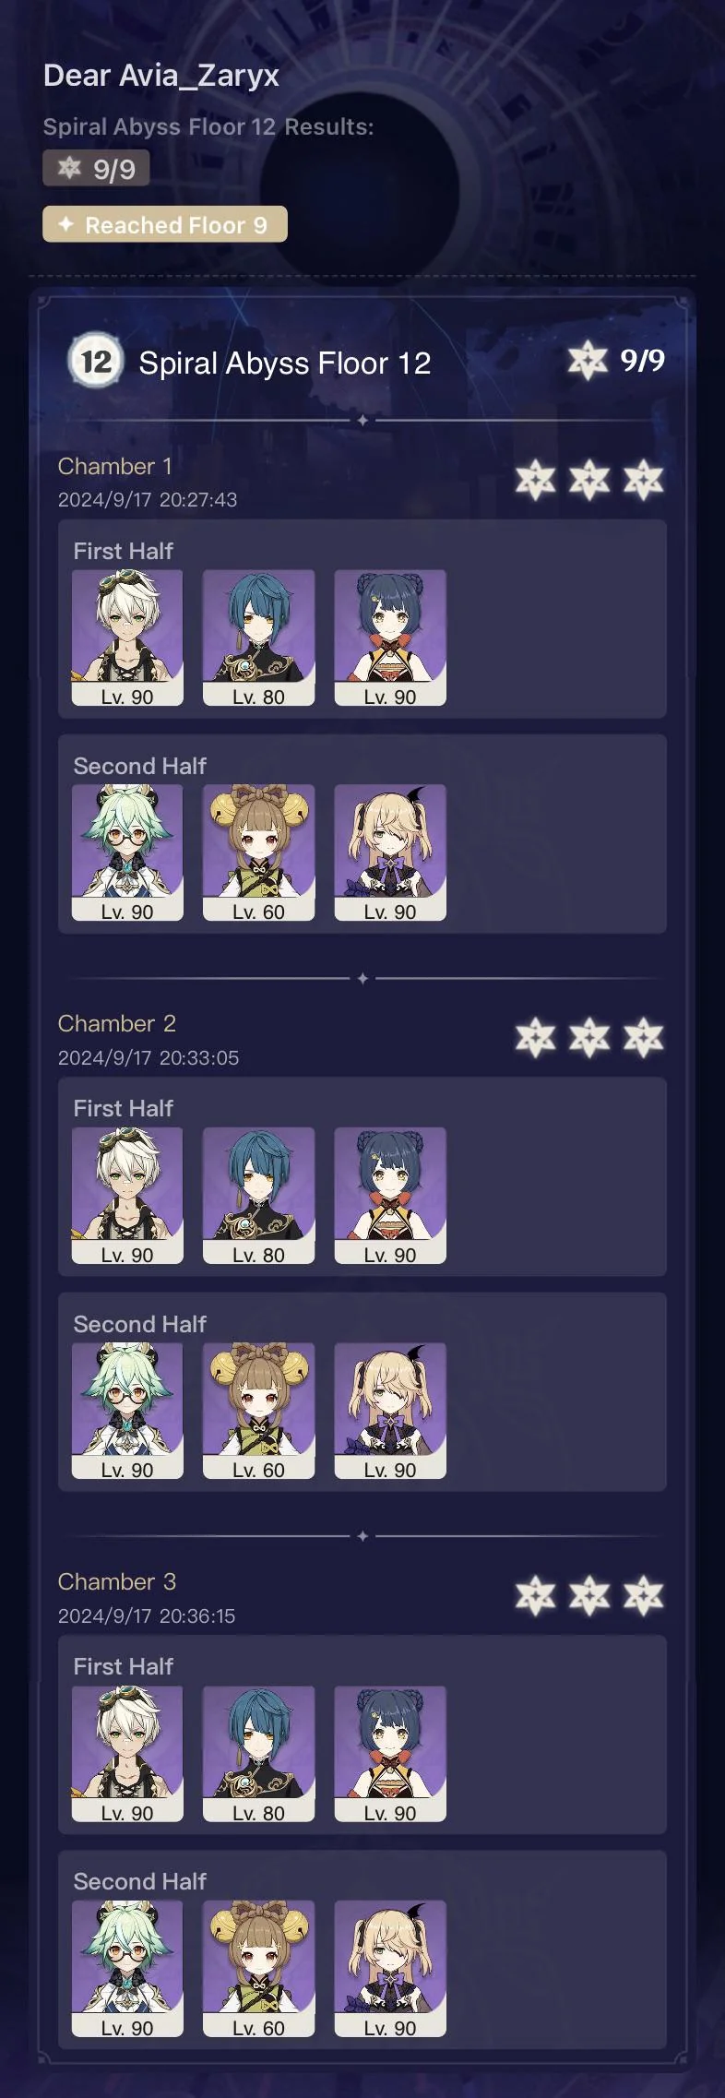Tap Chamber 1 second-half green-haired glasses character
This screenshot has height=2098, width=725.
127,852
